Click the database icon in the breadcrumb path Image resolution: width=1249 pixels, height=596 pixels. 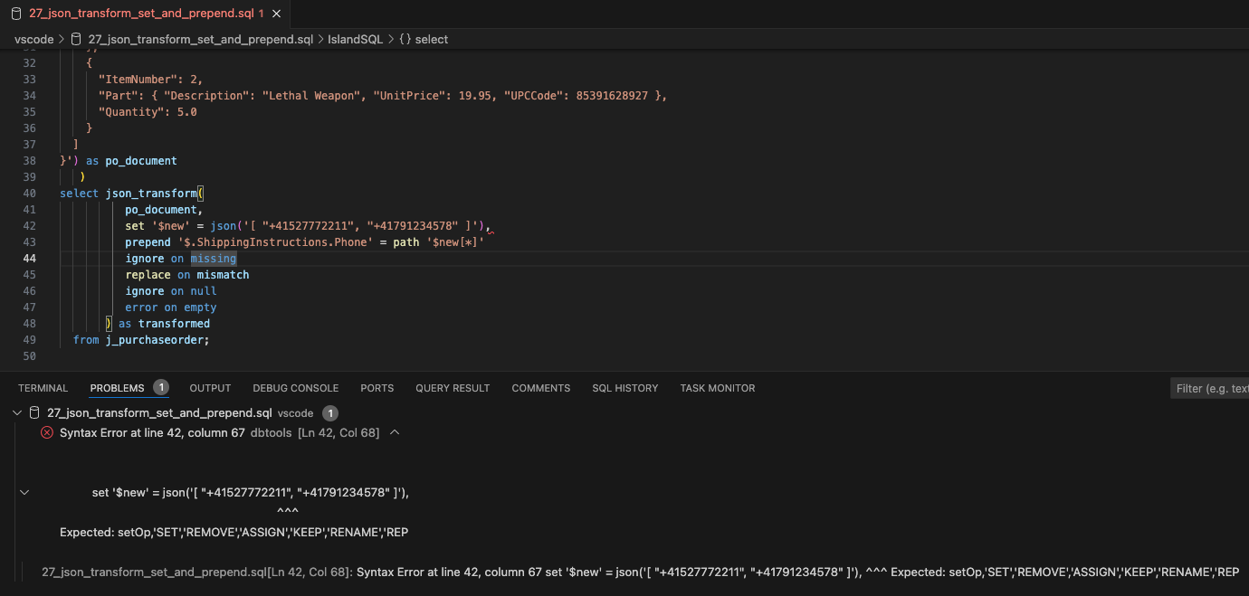(x=78, y=39)
